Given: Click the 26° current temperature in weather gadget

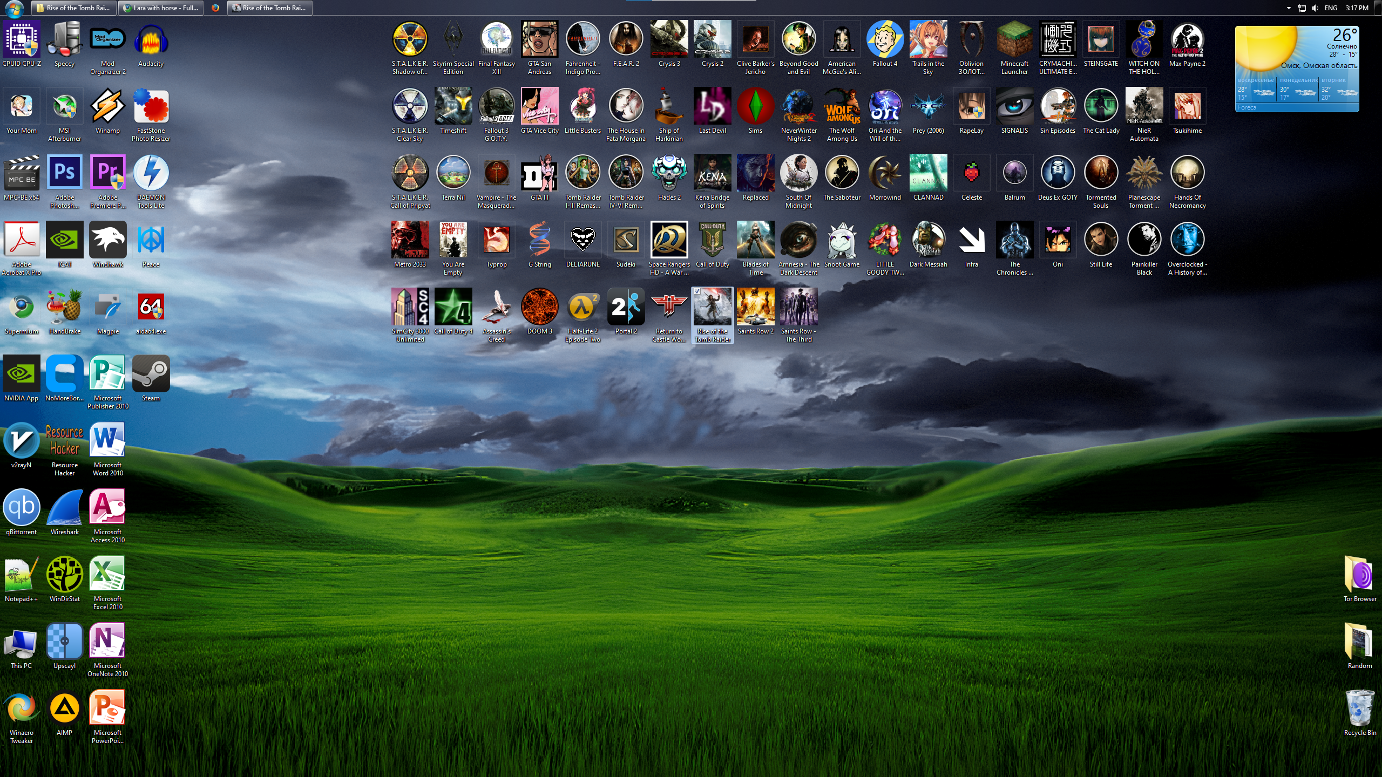Looking at the screenshot, I should point(1345,35).
